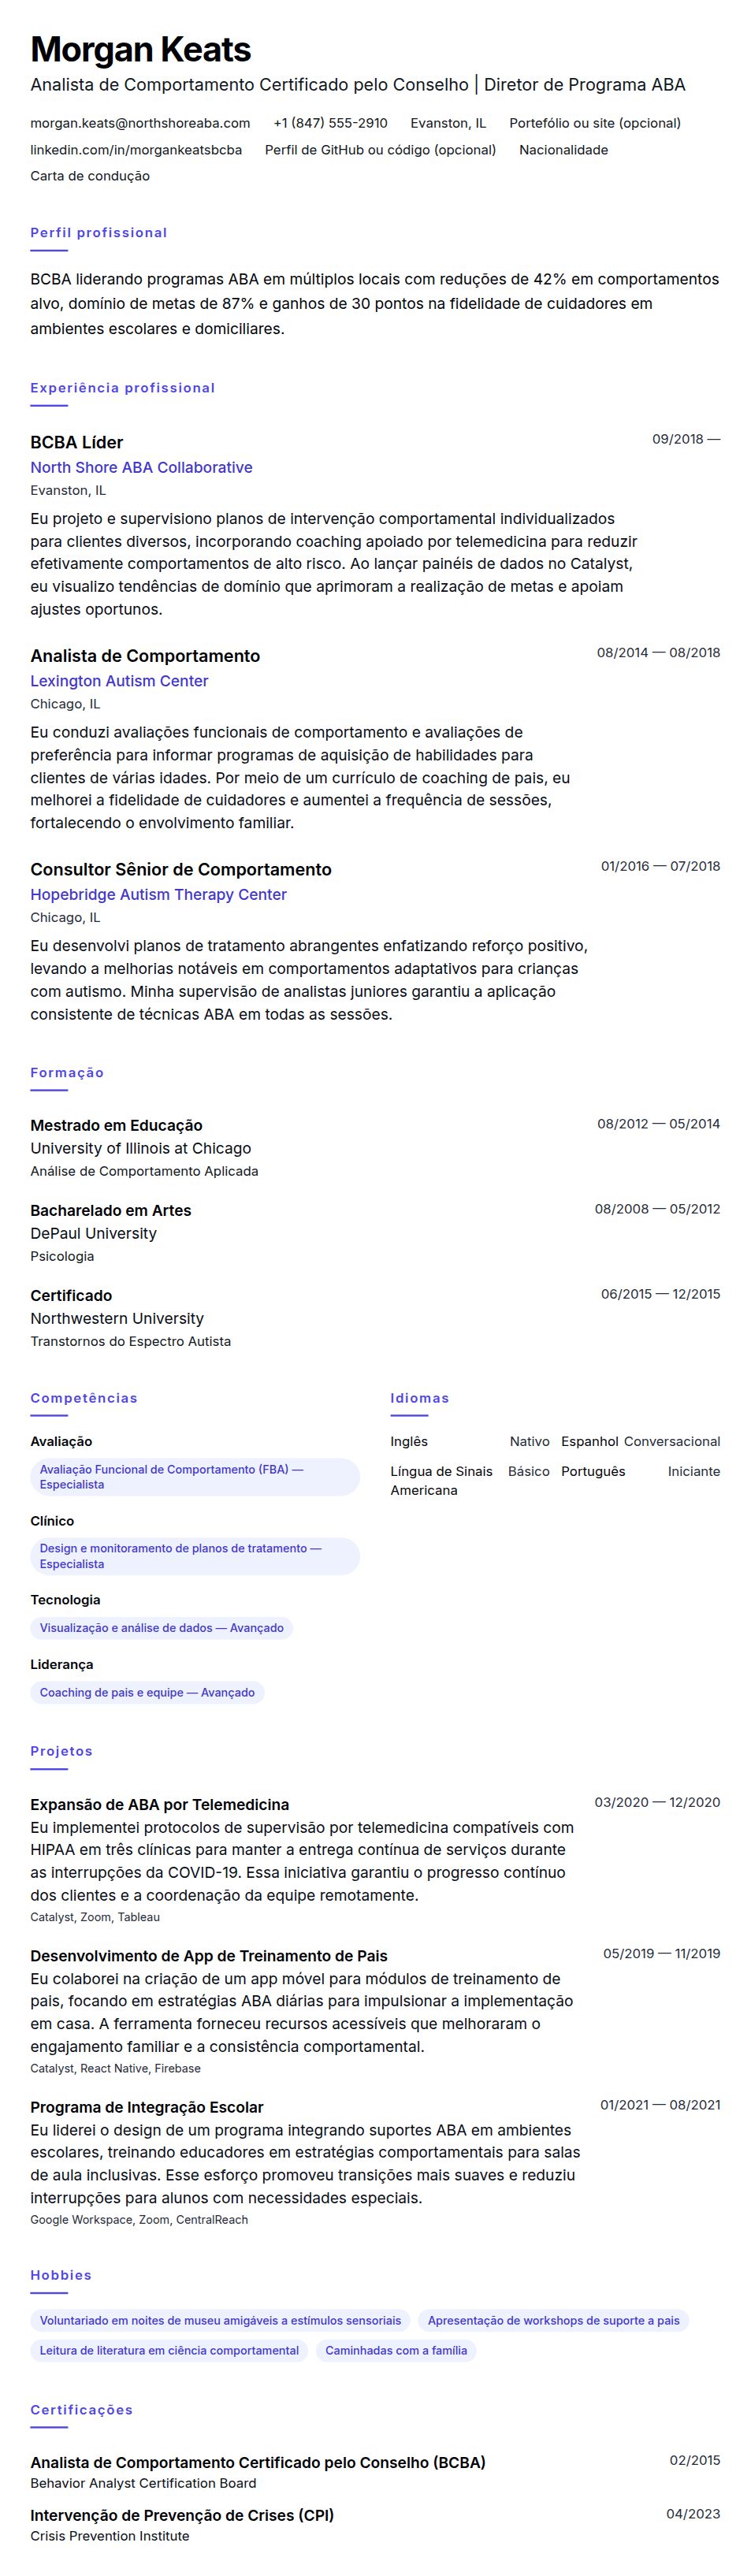Open Hopebridge Autism Therapy Center link
751x2576 pixels.
(x=158, y=895)
